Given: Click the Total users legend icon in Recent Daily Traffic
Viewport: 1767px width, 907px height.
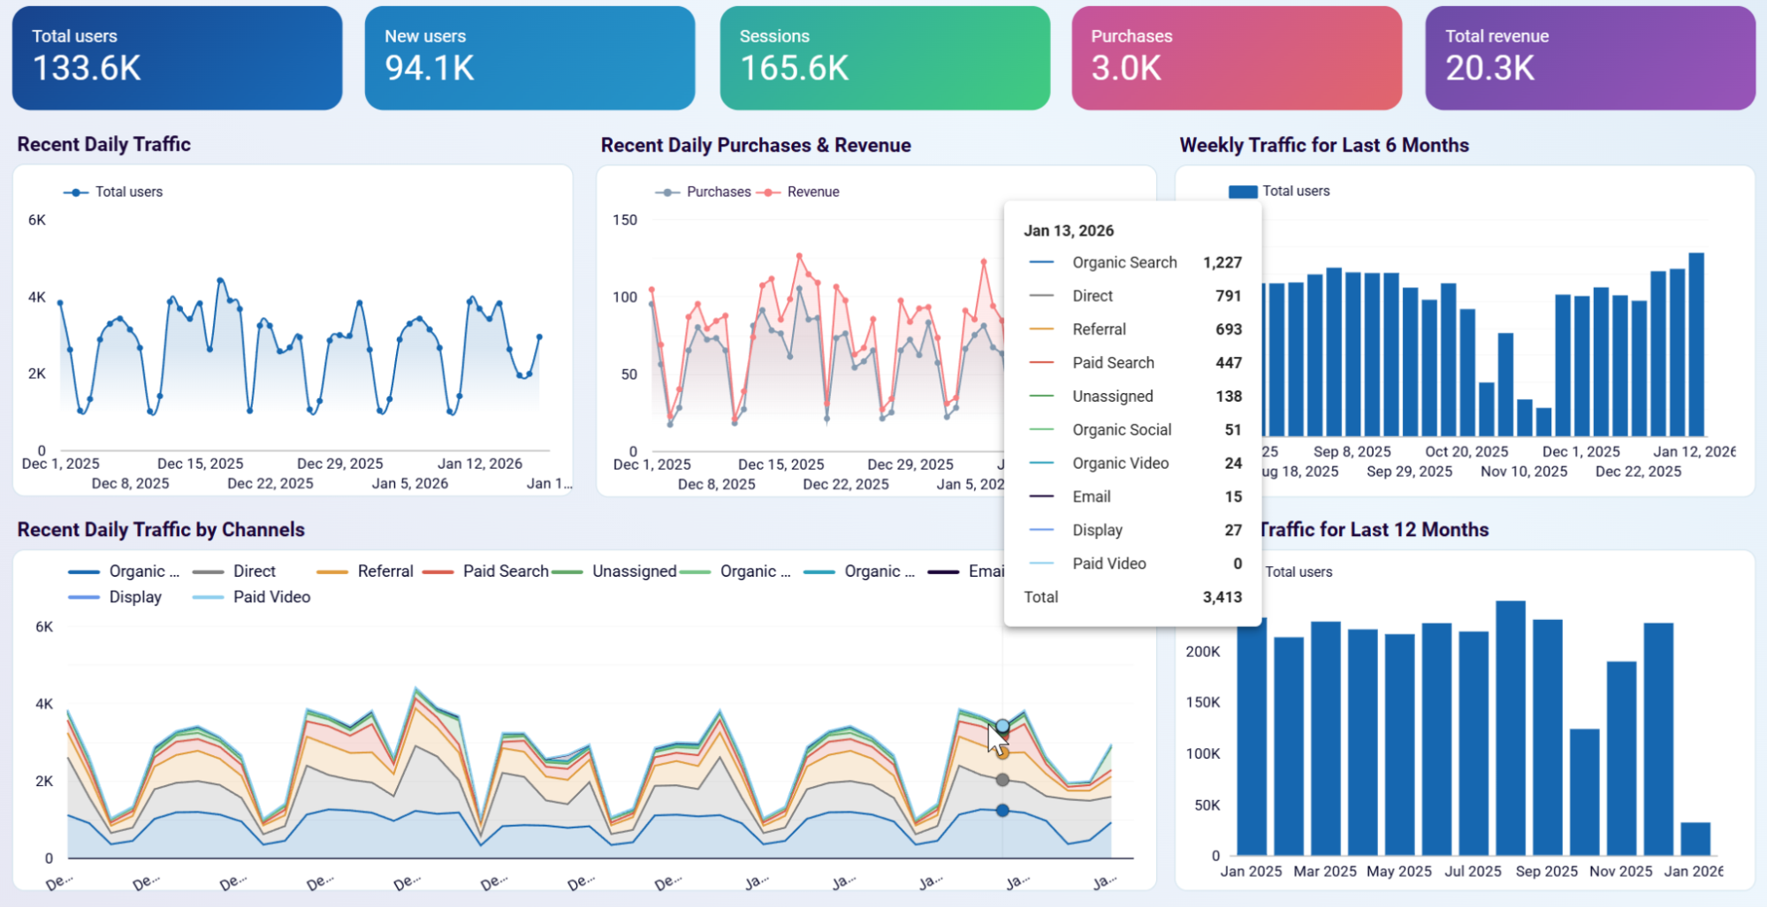Looking at the screenshot, I should pyautogui.click(x=74, y=191).
